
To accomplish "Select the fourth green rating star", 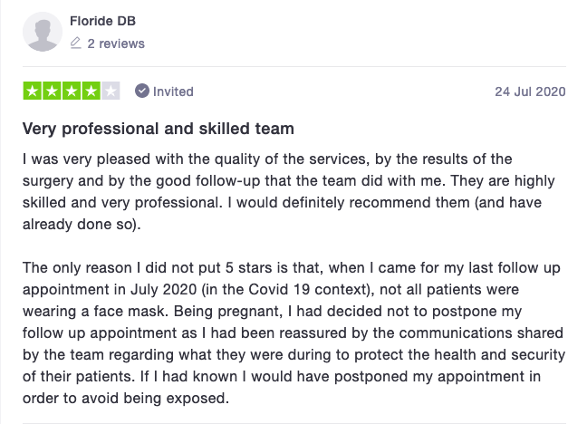I will tap(91, 91).
